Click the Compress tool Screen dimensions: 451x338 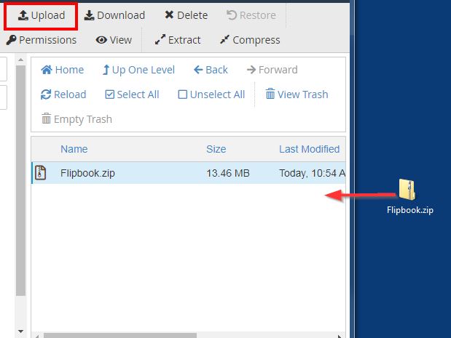pos(249,40)
